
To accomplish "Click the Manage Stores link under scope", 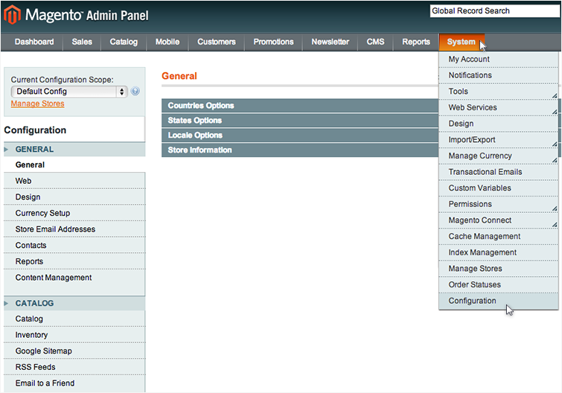I will [38, 104].
